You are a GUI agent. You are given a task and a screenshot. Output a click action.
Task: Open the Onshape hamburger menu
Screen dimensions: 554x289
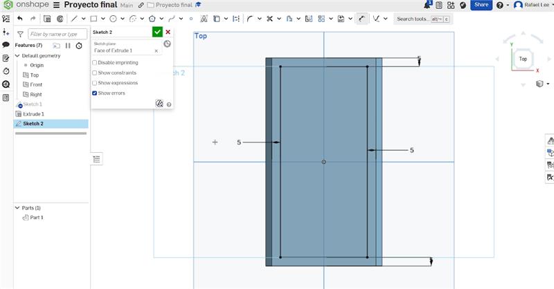(x=56, y=5)
